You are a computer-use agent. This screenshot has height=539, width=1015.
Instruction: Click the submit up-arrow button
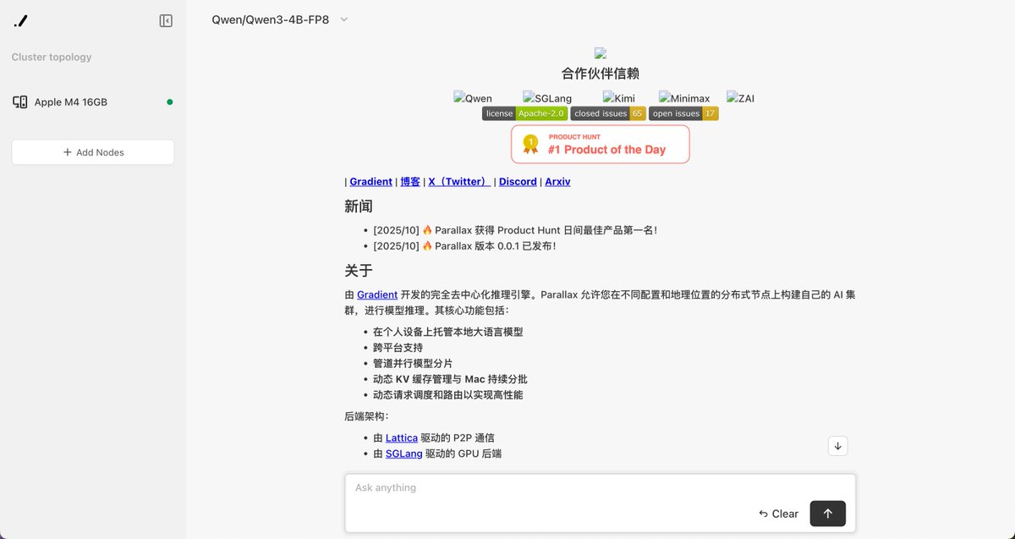(x=827, y=514)
